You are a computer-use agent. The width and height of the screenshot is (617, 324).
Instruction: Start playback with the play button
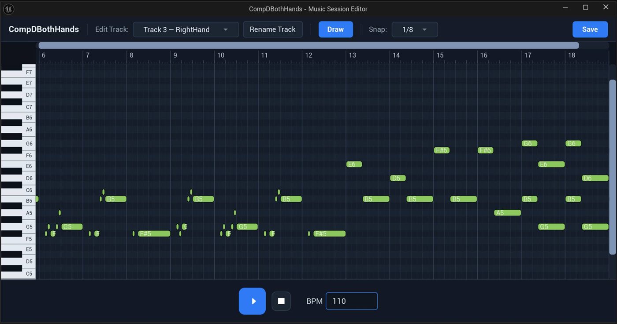[x=252, y=301]
